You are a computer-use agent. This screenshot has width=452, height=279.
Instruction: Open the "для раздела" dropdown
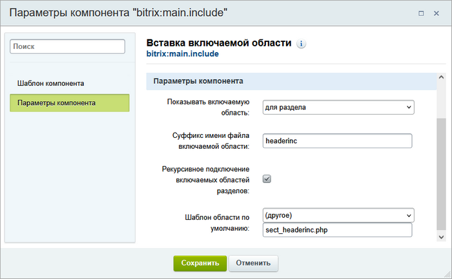338,107
